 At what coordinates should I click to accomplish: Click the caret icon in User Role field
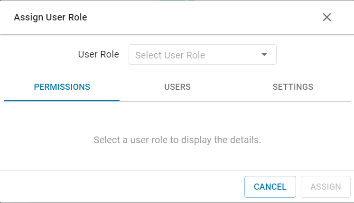264,55
